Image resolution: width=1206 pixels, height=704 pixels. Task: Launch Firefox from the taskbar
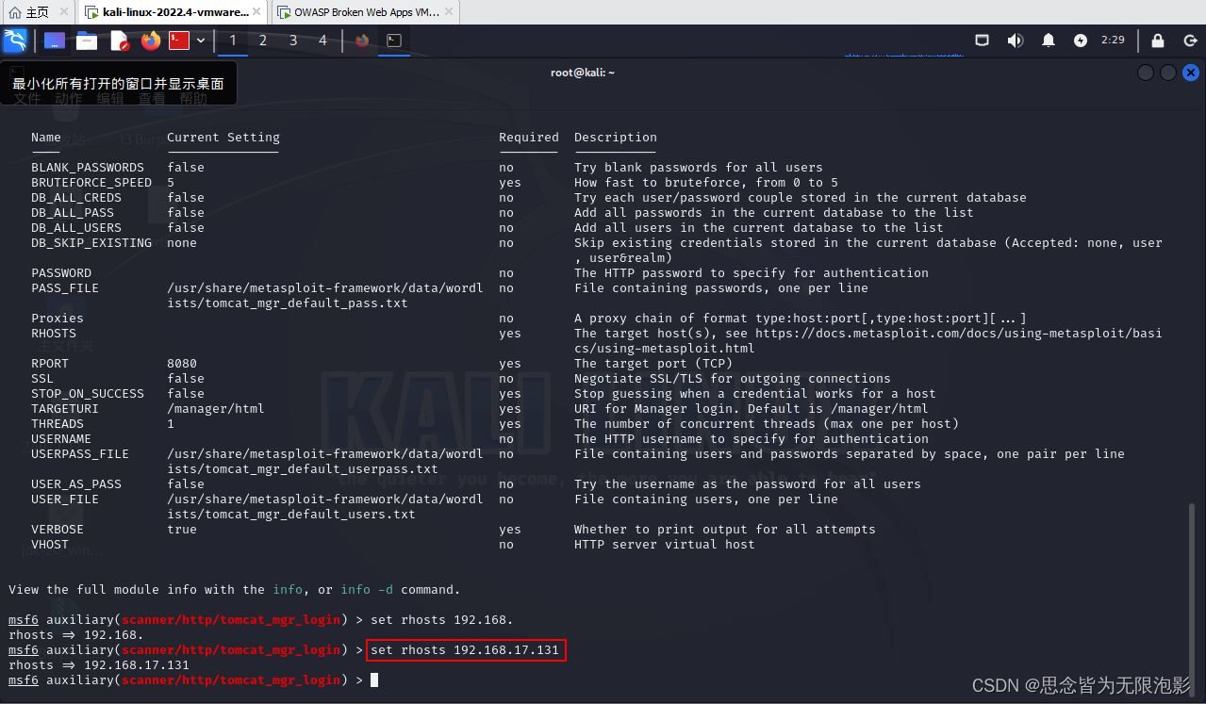point(149,41)
